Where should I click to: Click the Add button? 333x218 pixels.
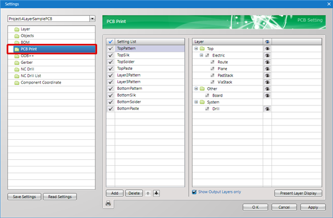pos(115,193)
